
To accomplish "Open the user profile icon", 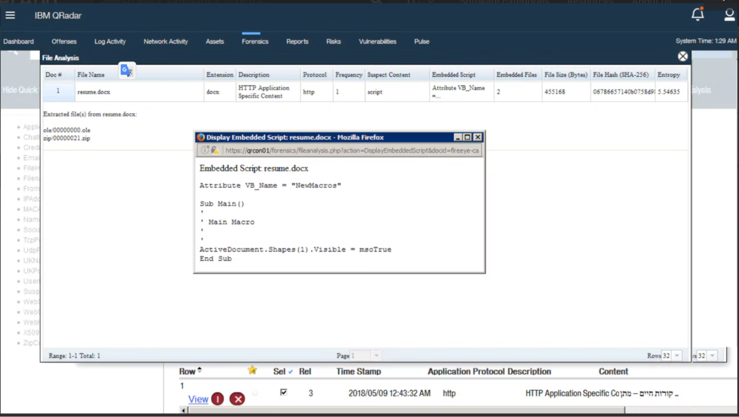I will (x=729, y=15).
